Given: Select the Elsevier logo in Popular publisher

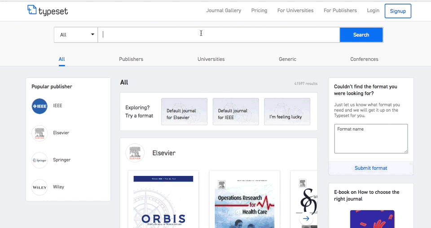Looking at the screenshot, I should pyautogui.click(x=40, y=133).
